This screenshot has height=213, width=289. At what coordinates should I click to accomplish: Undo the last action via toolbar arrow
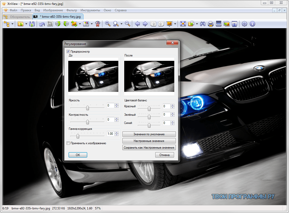42,24
